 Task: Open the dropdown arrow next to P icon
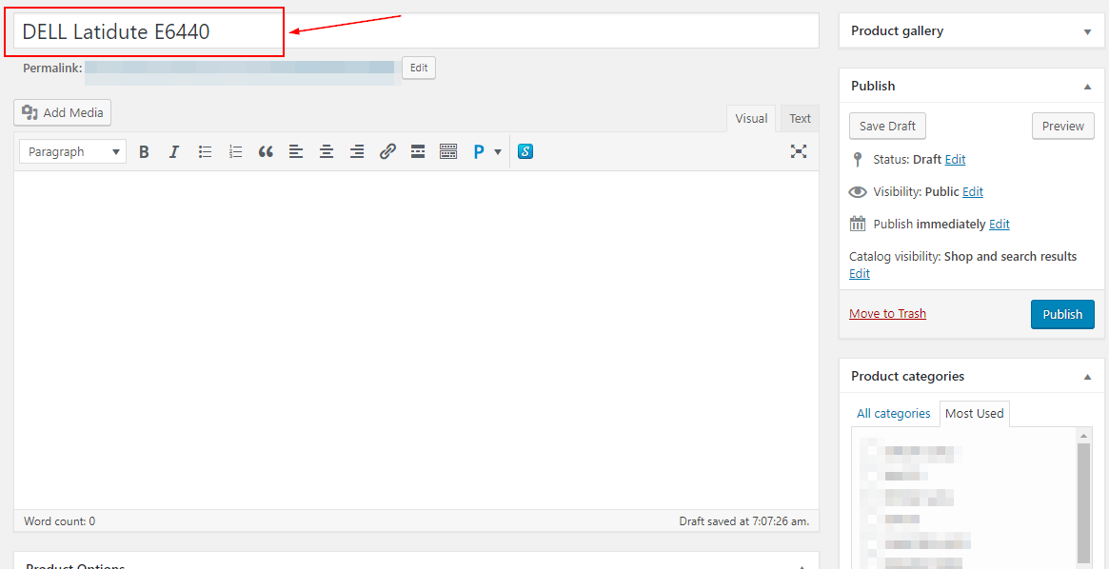[498, 151]
